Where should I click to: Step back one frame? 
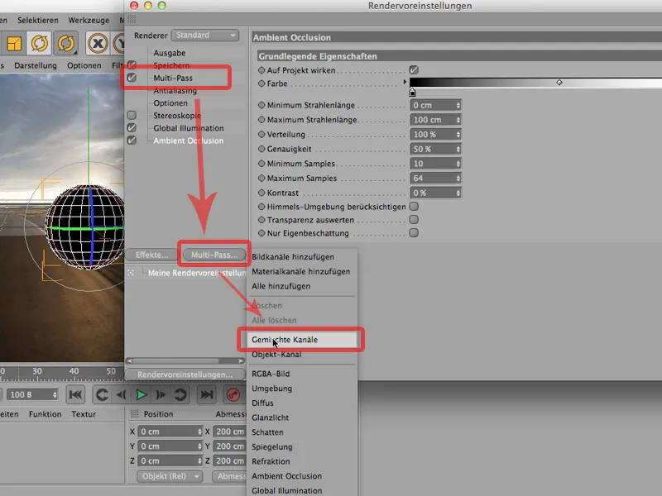click(121, 395)
